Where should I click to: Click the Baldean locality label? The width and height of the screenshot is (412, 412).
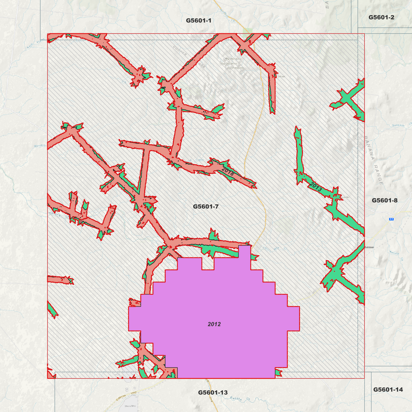[x=369, y=247]
